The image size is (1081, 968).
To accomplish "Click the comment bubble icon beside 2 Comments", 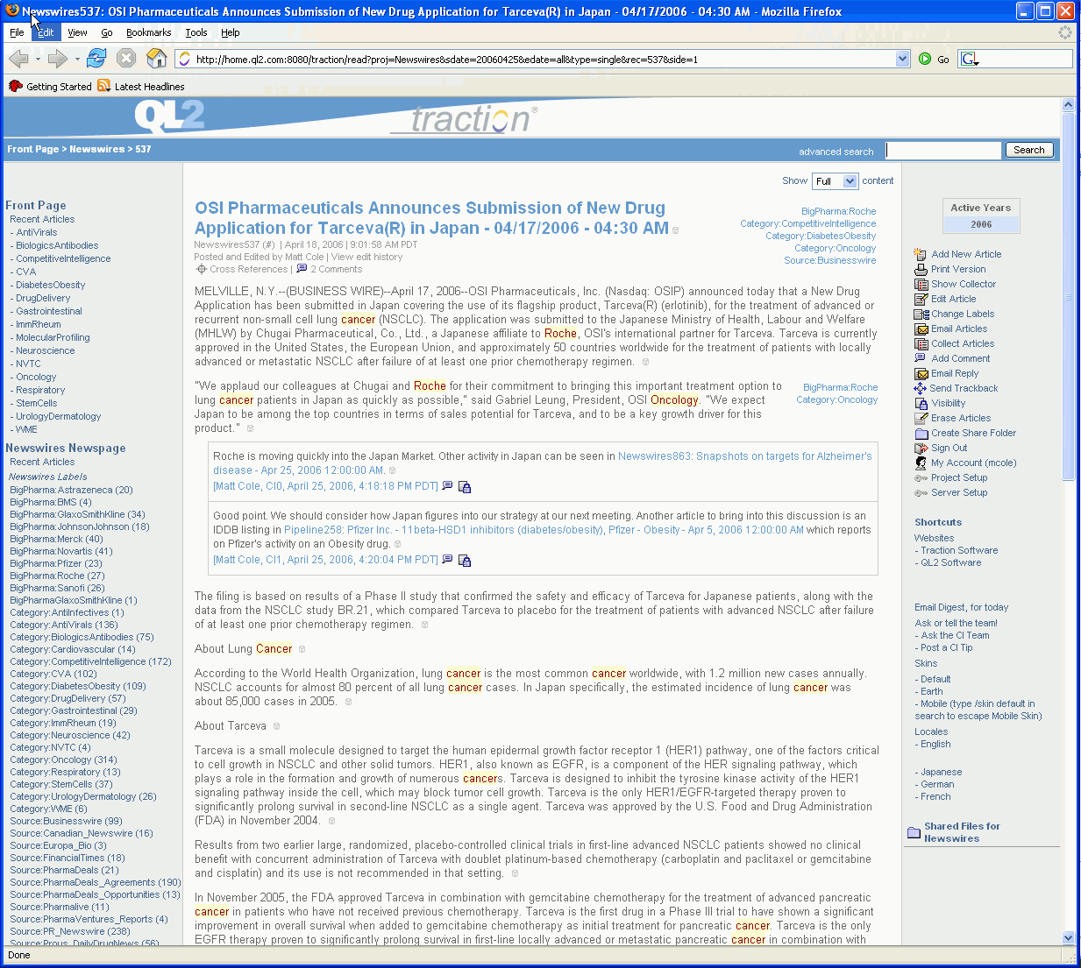I will [x=302, y=269].
